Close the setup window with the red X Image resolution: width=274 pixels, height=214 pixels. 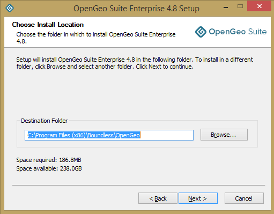259,6
